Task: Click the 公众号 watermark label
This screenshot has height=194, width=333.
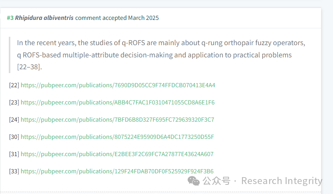Action: tap(216, 181)
